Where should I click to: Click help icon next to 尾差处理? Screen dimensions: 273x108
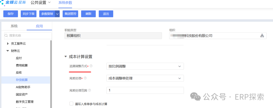click(85, 78)
